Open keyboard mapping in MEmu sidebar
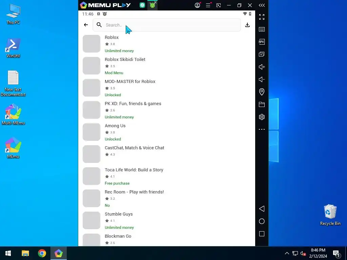347x260 pixels. click(262, 29)
